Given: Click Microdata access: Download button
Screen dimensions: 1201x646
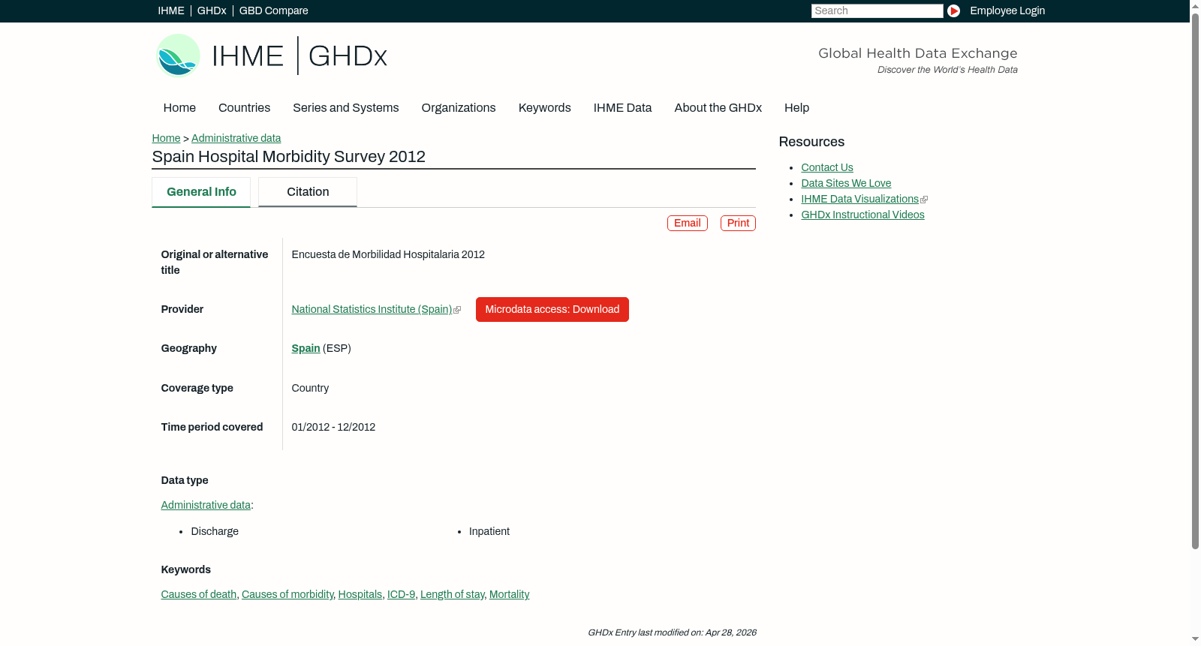Looking at the screenshot, I should tap(552, 309).
